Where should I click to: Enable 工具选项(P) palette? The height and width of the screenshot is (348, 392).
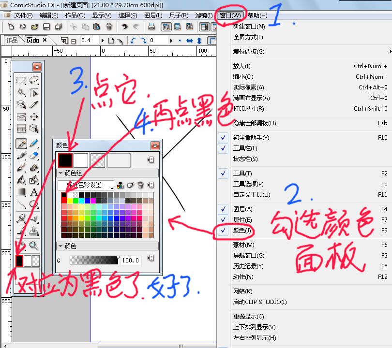(x=248, y=184)
